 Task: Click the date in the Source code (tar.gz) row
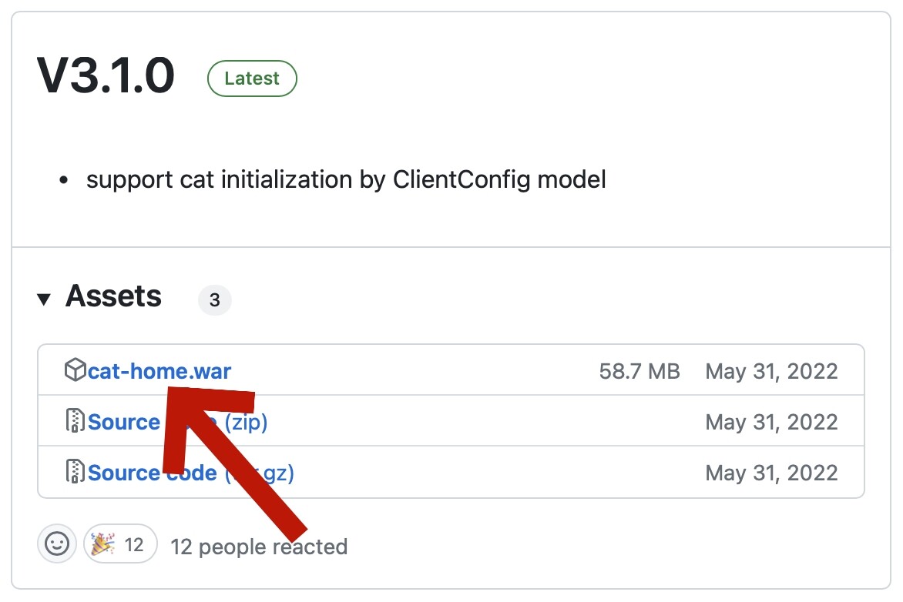pyautogui.click(x=771, y=472)
